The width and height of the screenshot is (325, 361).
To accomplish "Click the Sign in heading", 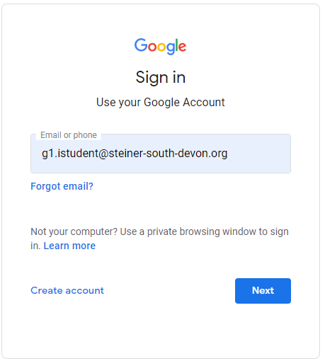I will 161,77.
